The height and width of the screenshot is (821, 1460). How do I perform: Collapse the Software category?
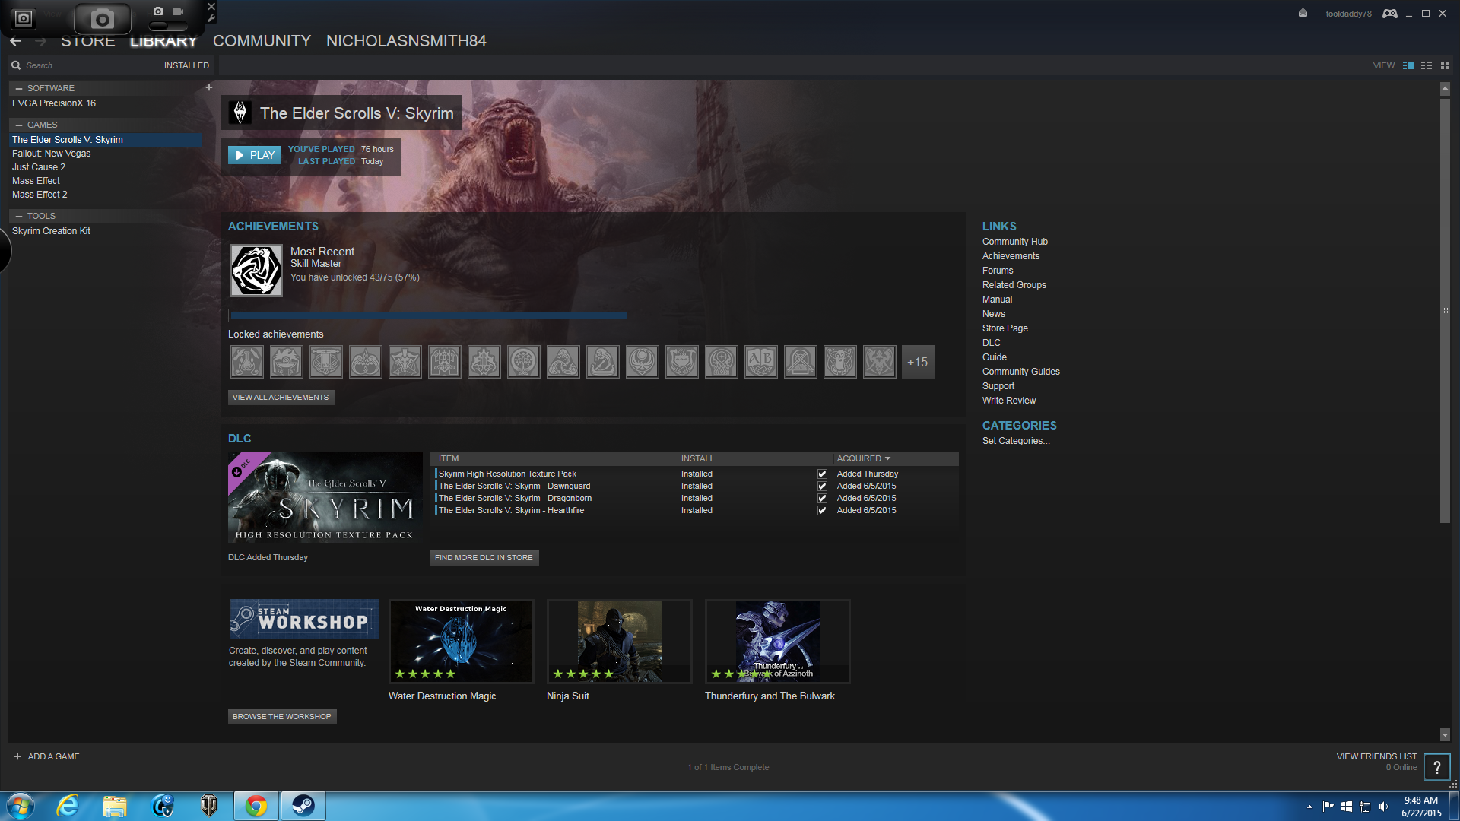click(19, 88)
